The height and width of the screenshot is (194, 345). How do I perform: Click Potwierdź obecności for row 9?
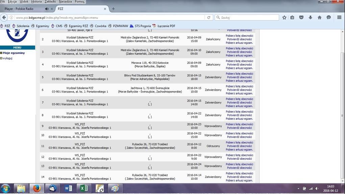point(239,128)
